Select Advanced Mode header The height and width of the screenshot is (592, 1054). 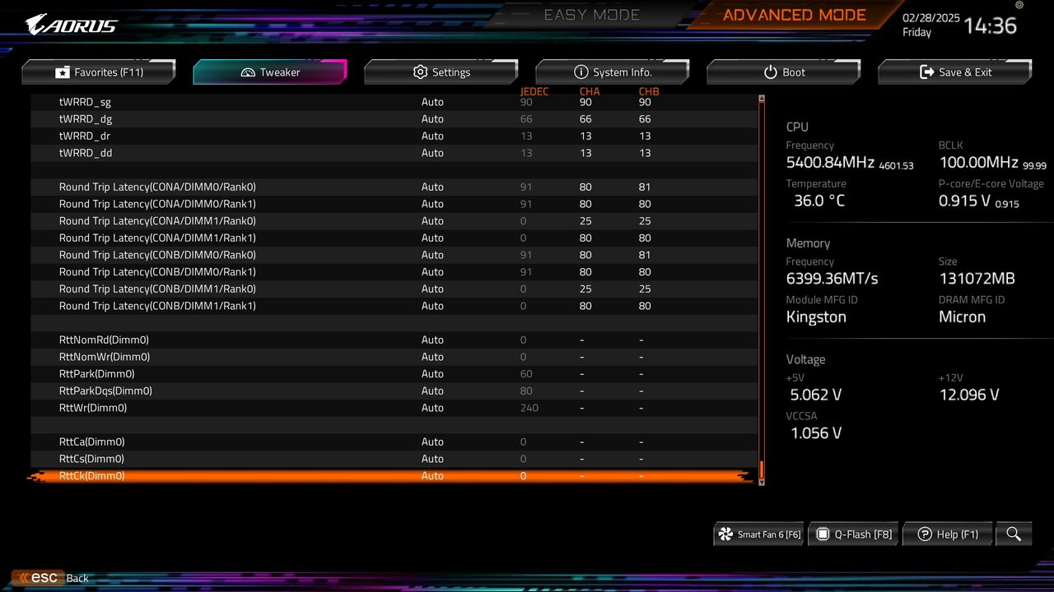(x=794, y=15)
